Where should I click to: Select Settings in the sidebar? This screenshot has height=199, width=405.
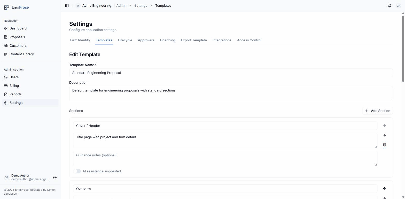(30, 103)
